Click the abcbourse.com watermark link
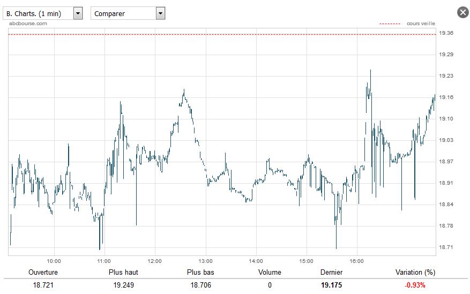The height and width of the screenshot is (294, 470). coord(28,24)
